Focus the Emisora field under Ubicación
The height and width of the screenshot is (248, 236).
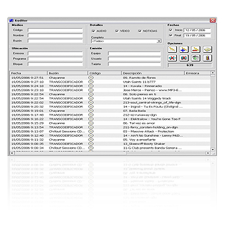(55, 54)
